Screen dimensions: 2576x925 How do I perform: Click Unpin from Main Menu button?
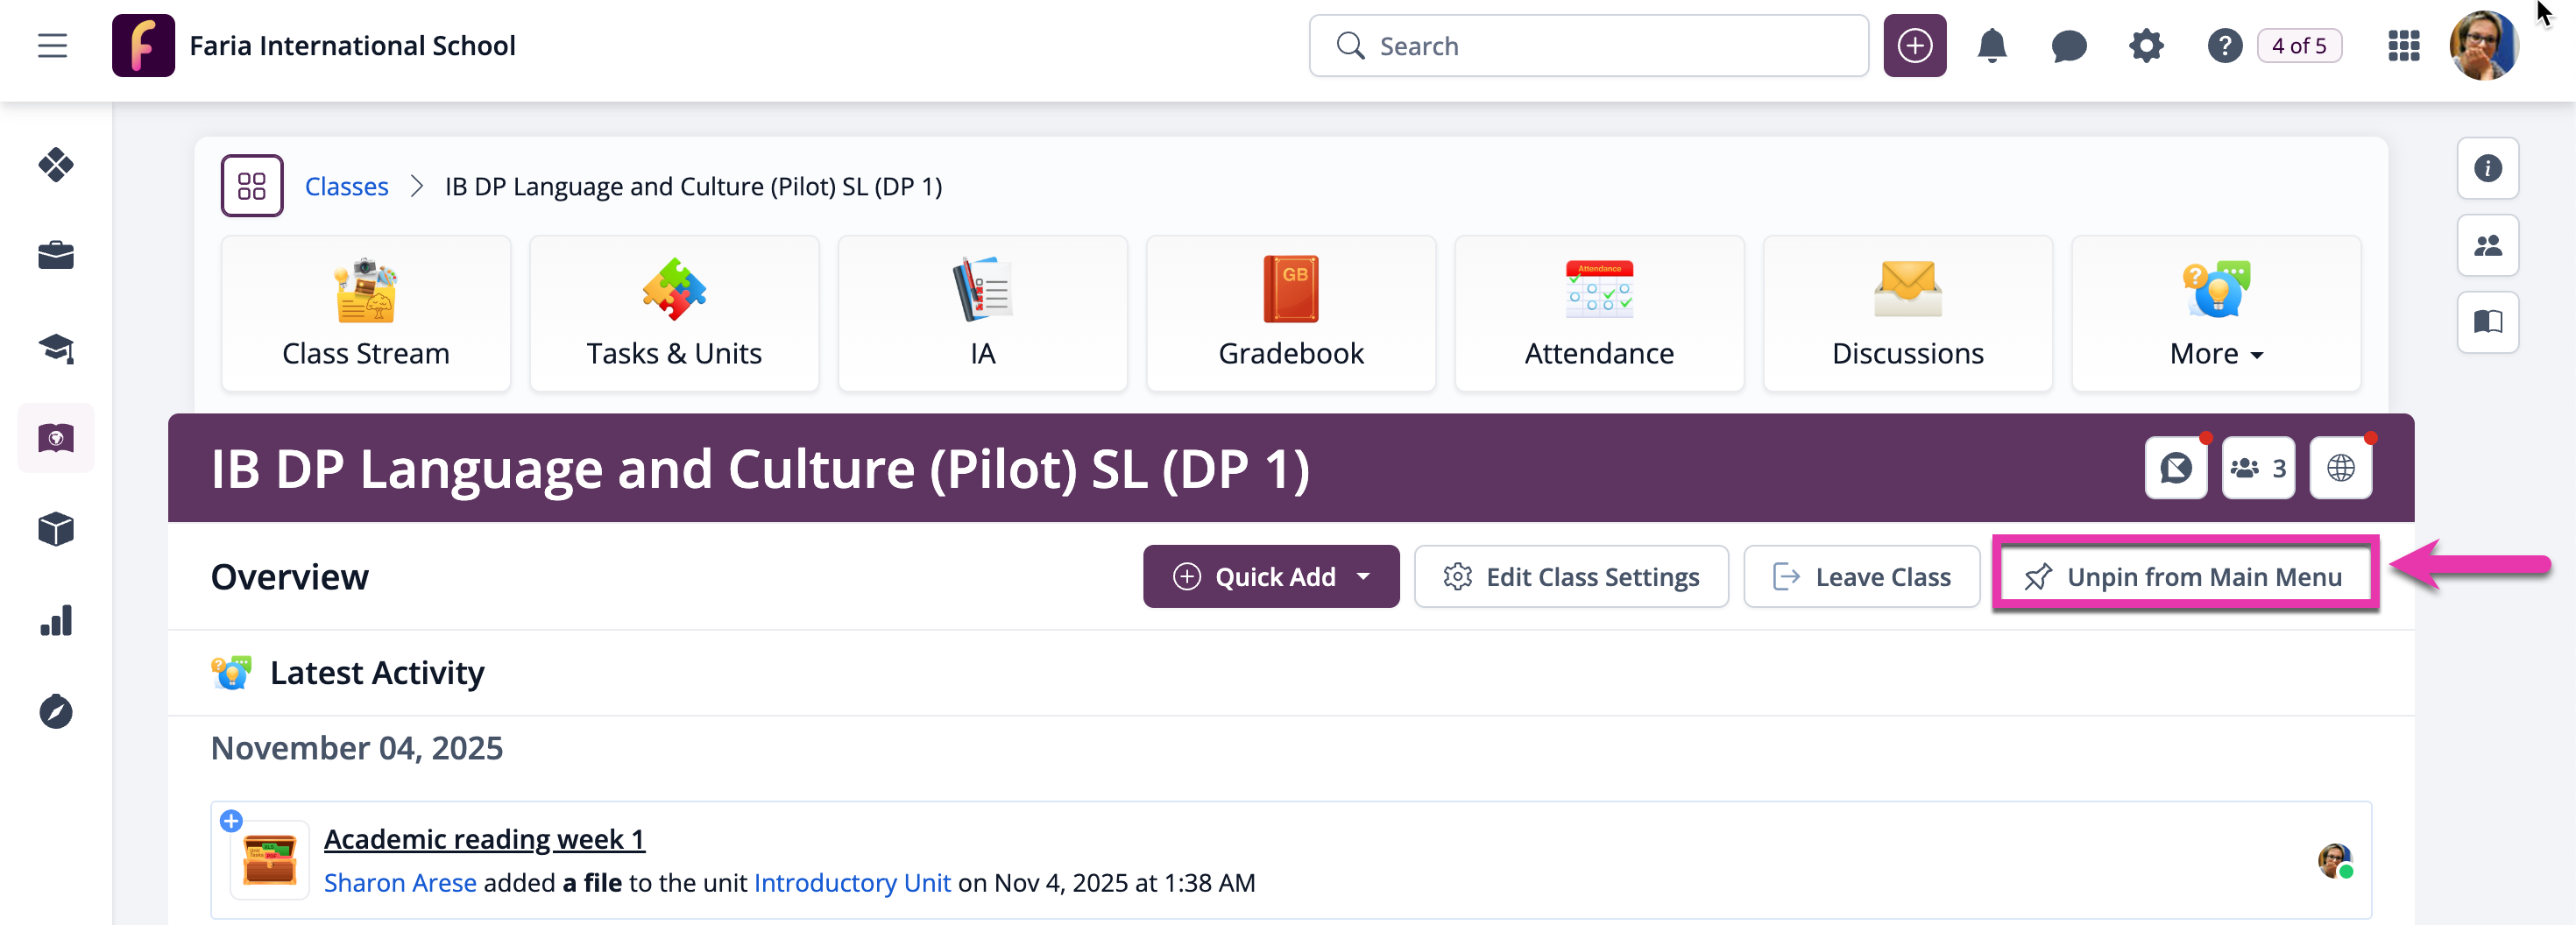pyautogui.click(x=2184, y=577)
